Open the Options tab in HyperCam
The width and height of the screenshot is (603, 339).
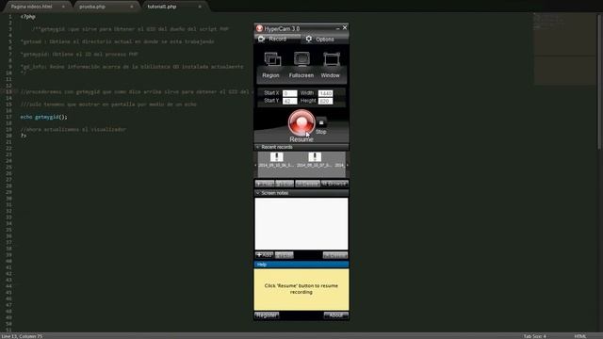[325, 40]
